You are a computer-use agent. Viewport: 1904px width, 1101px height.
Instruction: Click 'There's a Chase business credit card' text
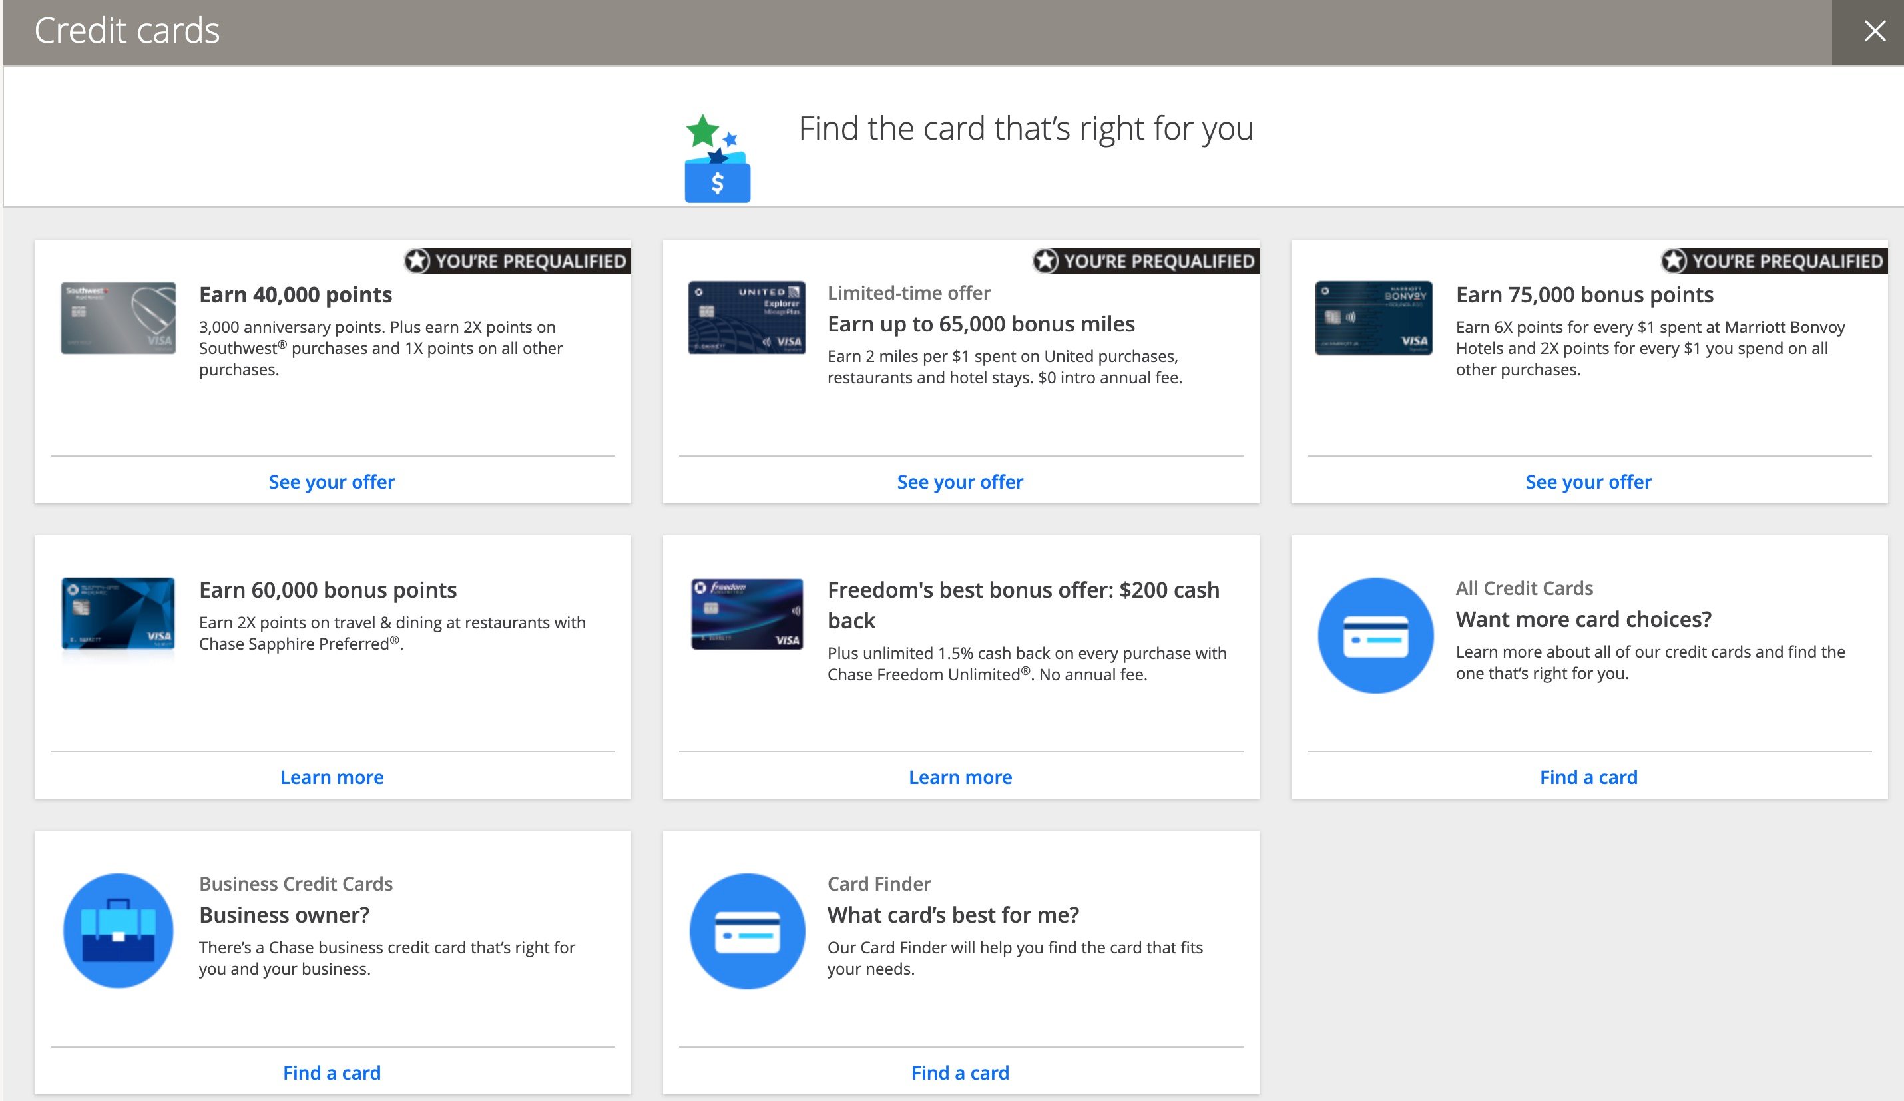click(387, 958)
